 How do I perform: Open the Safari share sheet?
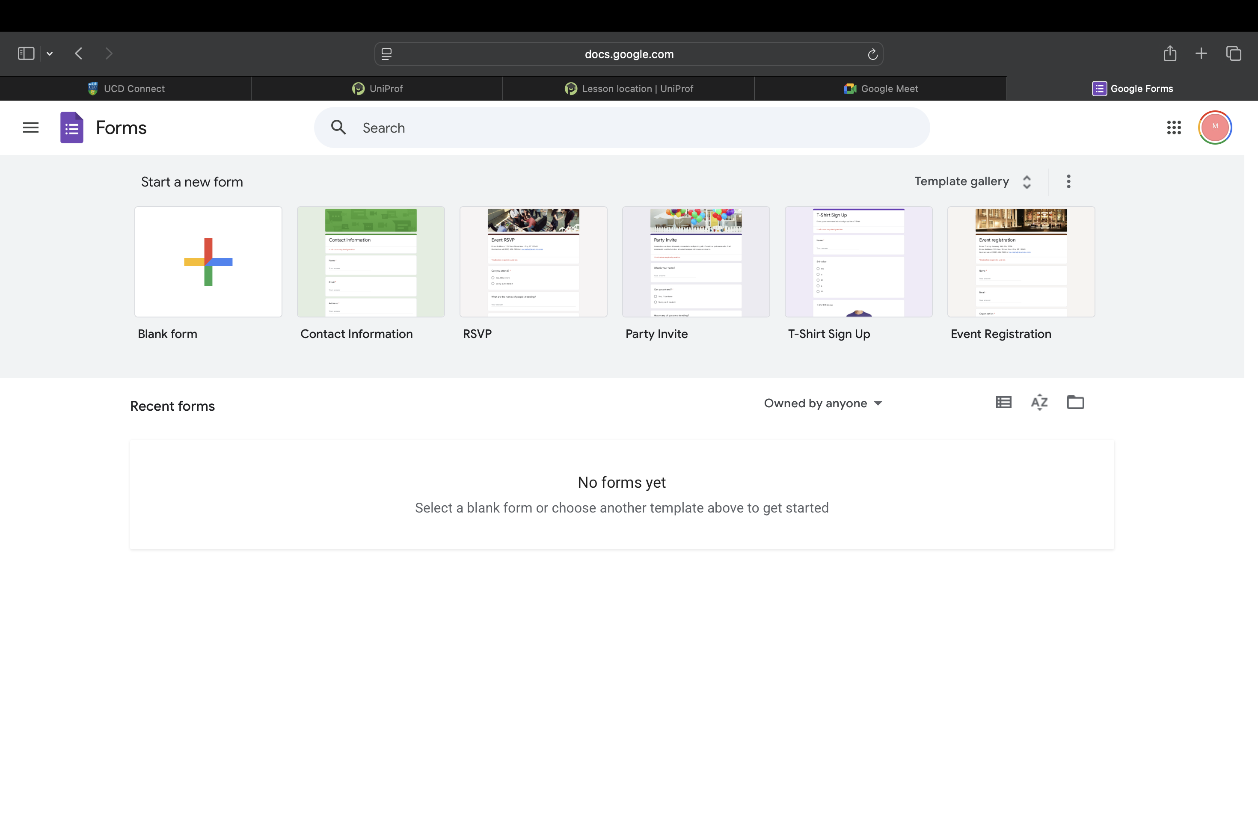coord(1169,54)
